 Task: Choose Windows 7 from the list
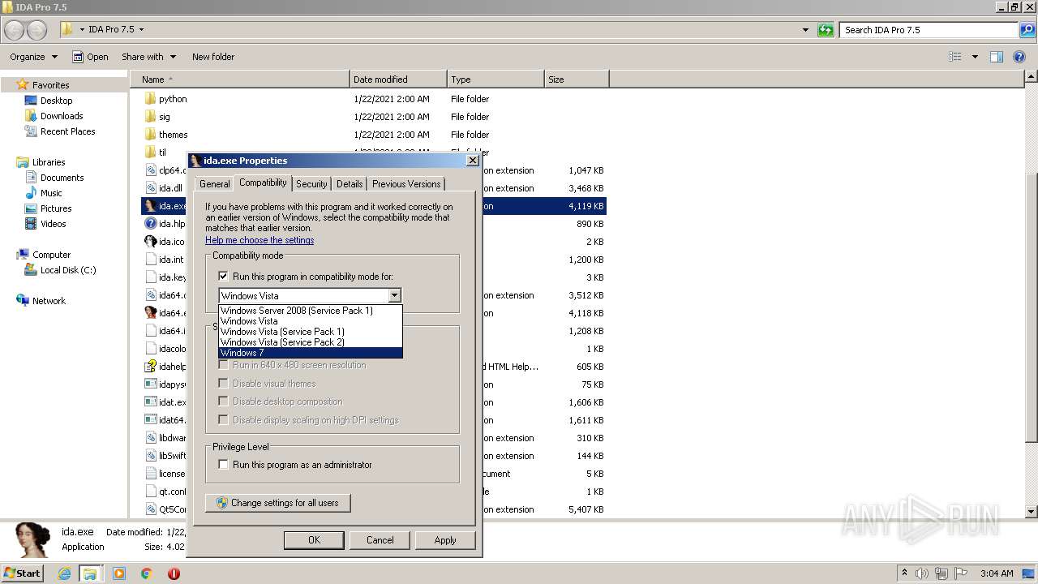tap(311, 353)
